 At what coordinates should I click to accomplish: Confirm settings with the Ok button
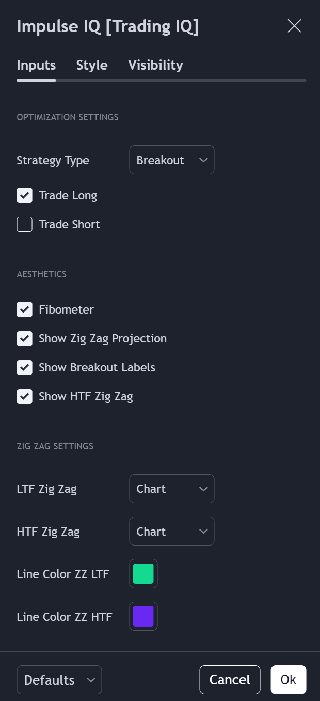click(x=288, y=680)
